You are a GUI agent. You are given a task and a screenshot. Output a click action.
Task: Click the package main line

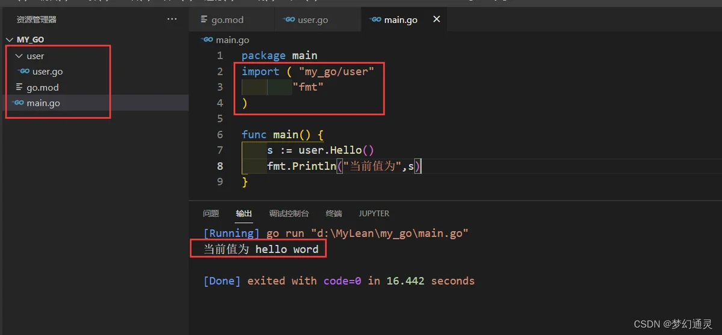[x=279, y=55]
